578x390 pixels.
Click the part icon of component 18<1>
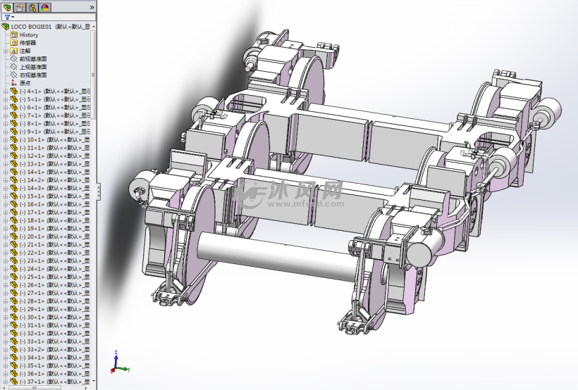pyautogui.click(x=14, y=220)
